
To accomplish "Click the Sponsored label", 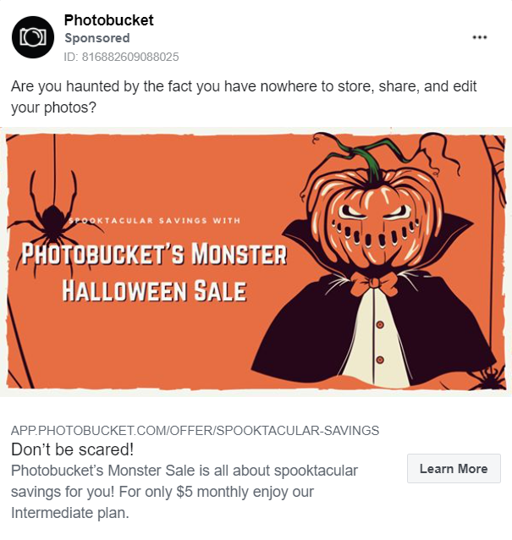I will (x=97, y=38).
